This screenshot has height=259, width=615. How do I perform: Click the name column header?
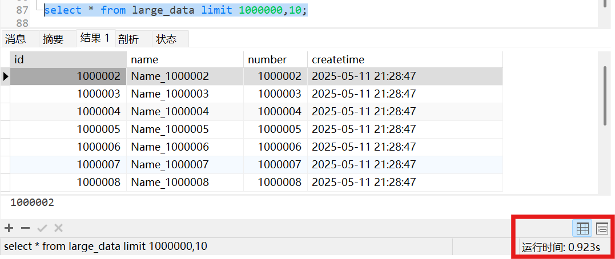click(184, 59)
